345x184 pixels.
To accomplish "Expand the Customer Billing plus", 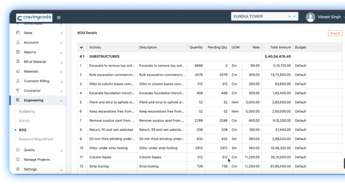I will click(x=61, y=82).
